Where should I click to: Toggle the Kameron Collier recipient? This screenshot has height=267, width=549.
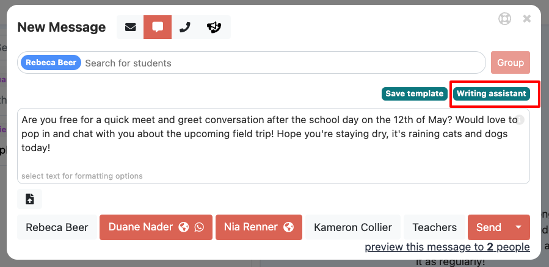tap(353, 227)
